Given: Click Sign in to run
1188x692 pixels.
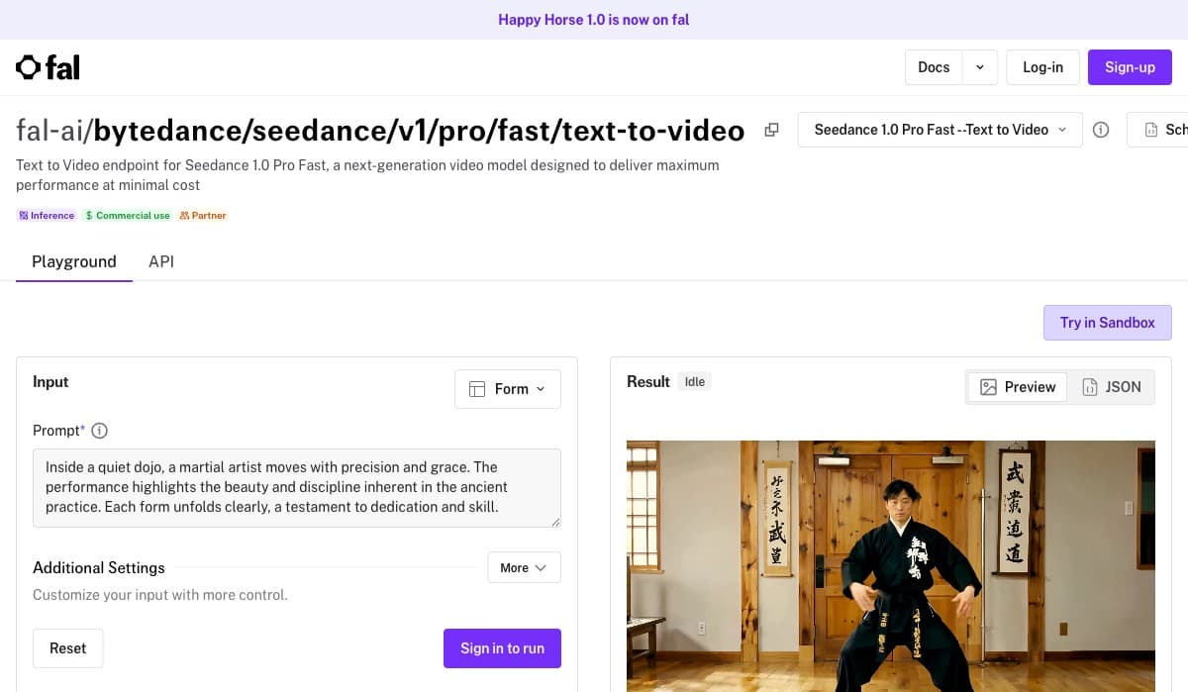Looking at the screenshot, I should click(502, 648).
